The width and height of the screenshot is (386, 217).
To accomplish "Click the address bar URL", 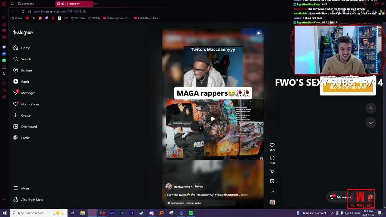I will (60, 11).
